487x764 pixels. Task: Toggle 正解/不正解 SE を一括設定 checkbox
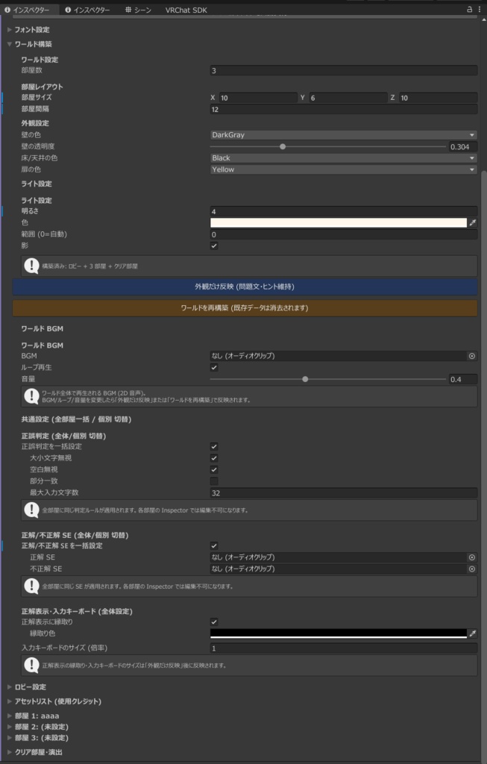(x=214, y=545)
